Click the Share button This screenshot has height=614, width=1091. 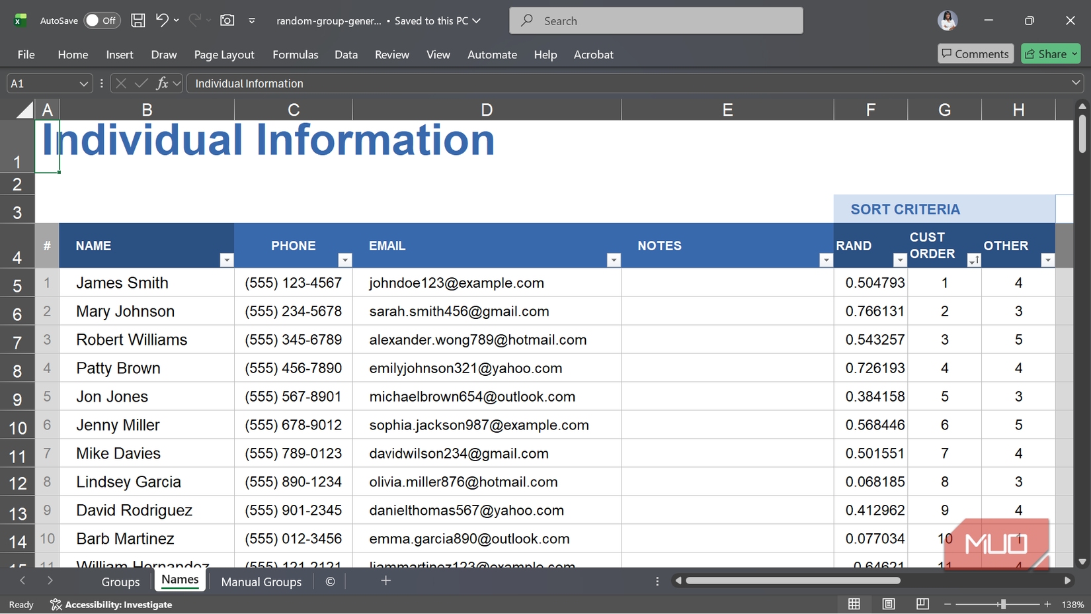(1050, 54)
